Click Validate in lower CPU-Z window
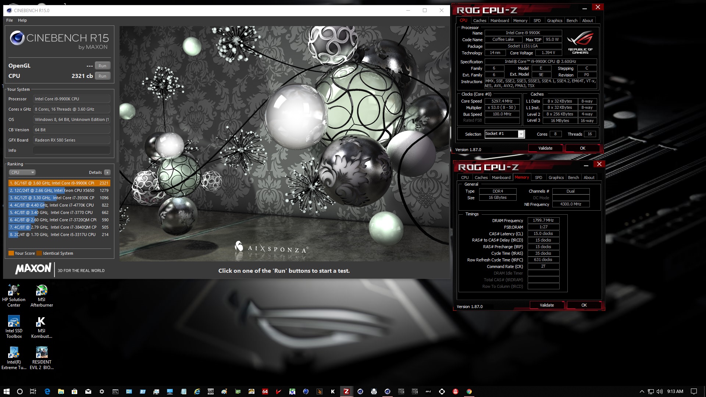Viewport: 706px width, 397px height. click(547, 305)
